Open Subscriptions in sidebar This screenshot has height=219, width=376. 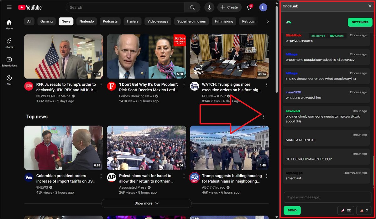click(9, 62)
